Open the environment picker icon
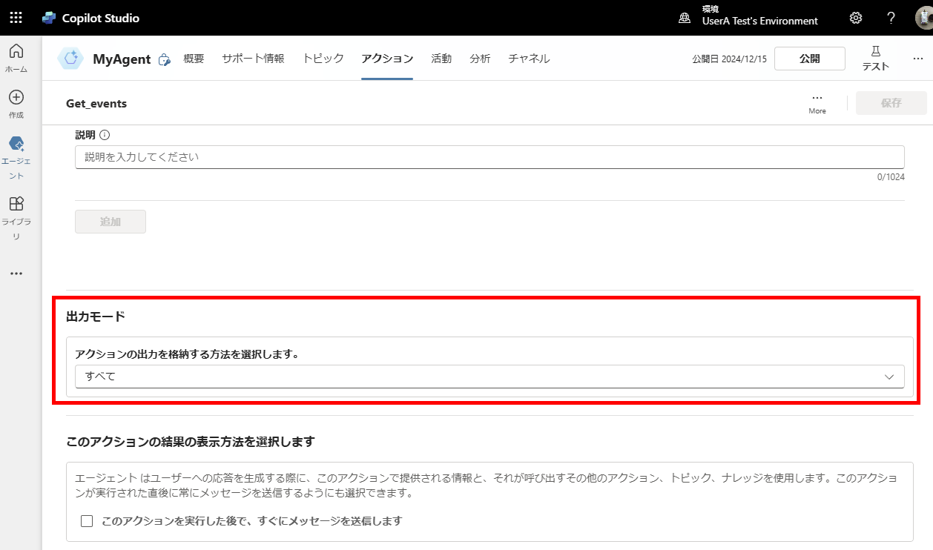 (685, 18)
